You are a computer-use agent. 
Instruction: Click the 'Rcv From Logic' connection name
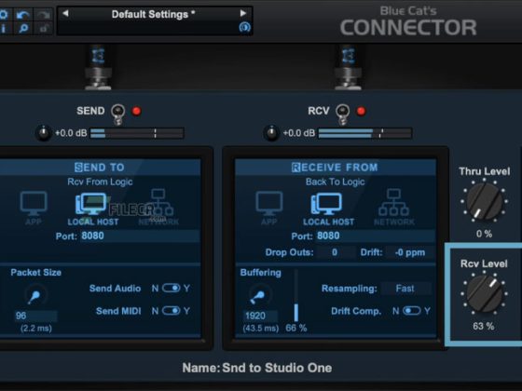[x=100, y=182]
